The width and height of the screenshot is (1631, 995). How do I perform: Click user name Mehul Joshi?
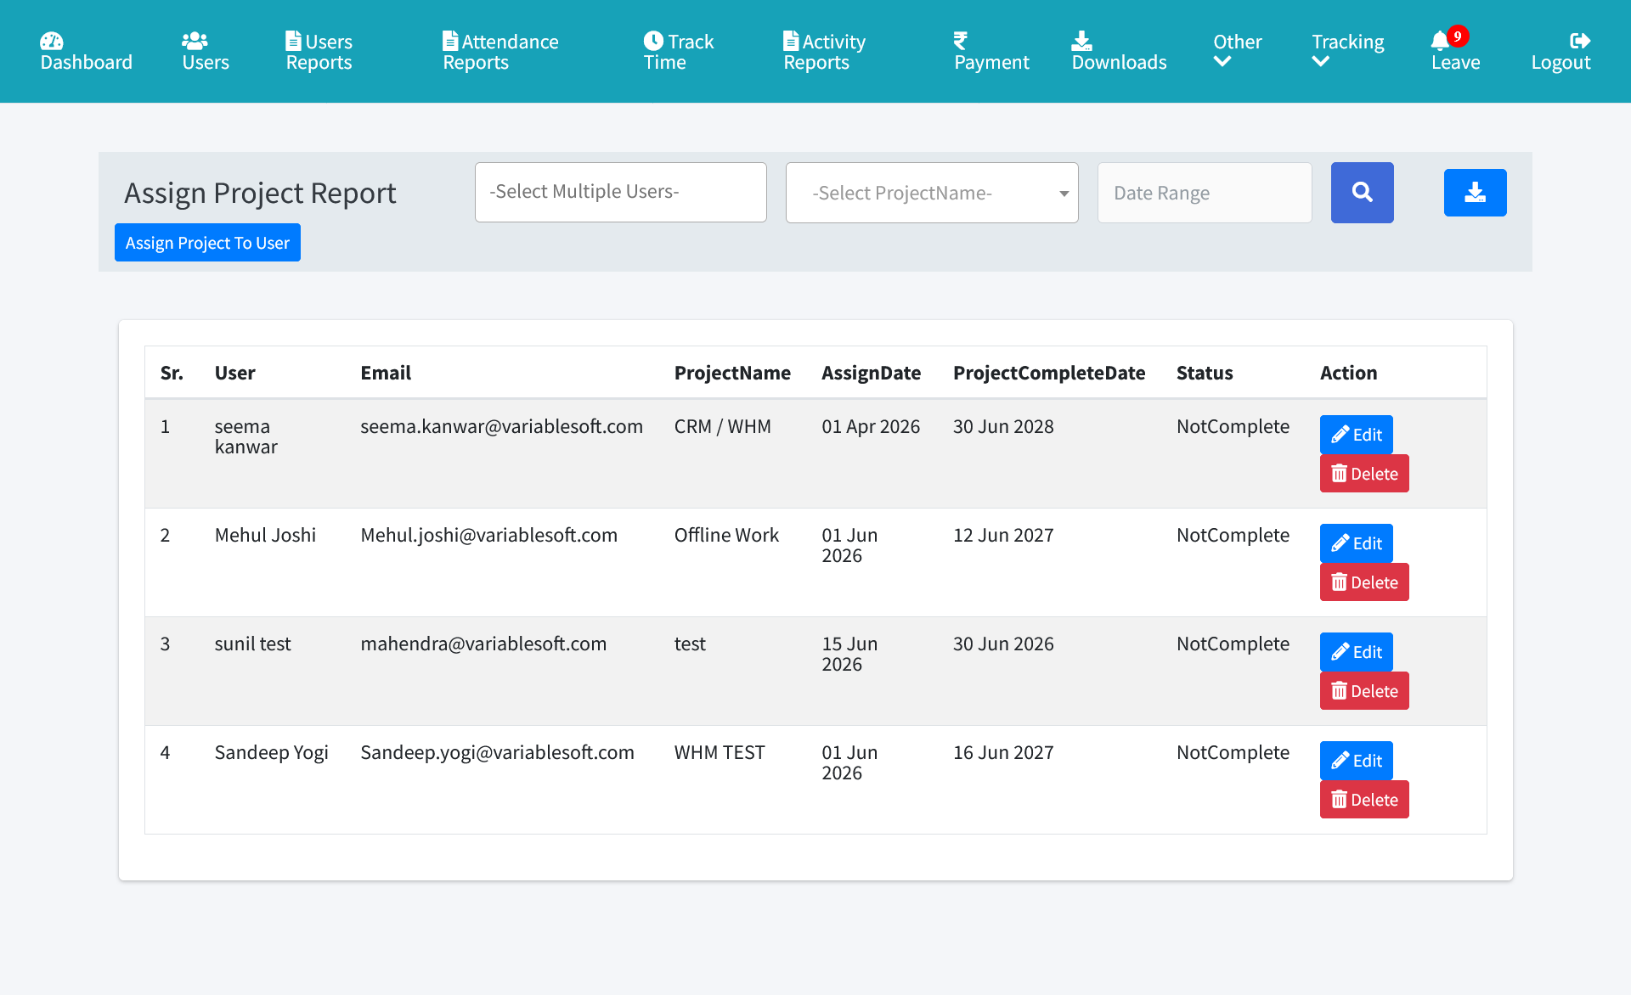[x=265, y=535]
